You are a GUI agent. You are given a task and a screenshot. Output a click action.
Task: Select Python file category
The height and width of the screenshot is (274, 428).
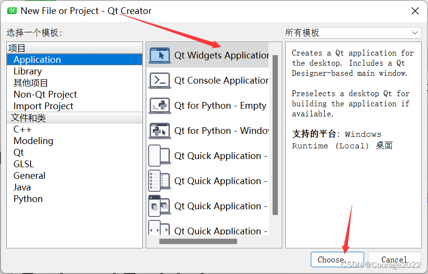click(x=75, y=199)
